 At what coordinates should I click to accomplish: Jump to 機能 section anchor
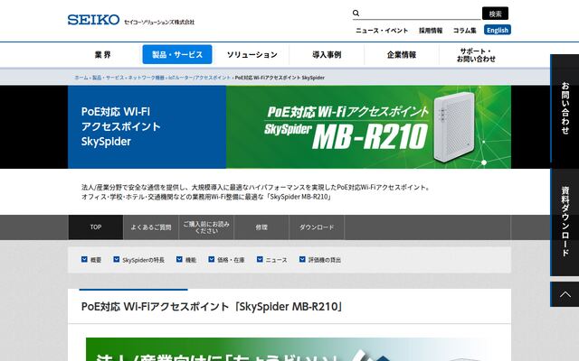coord(186,260)
